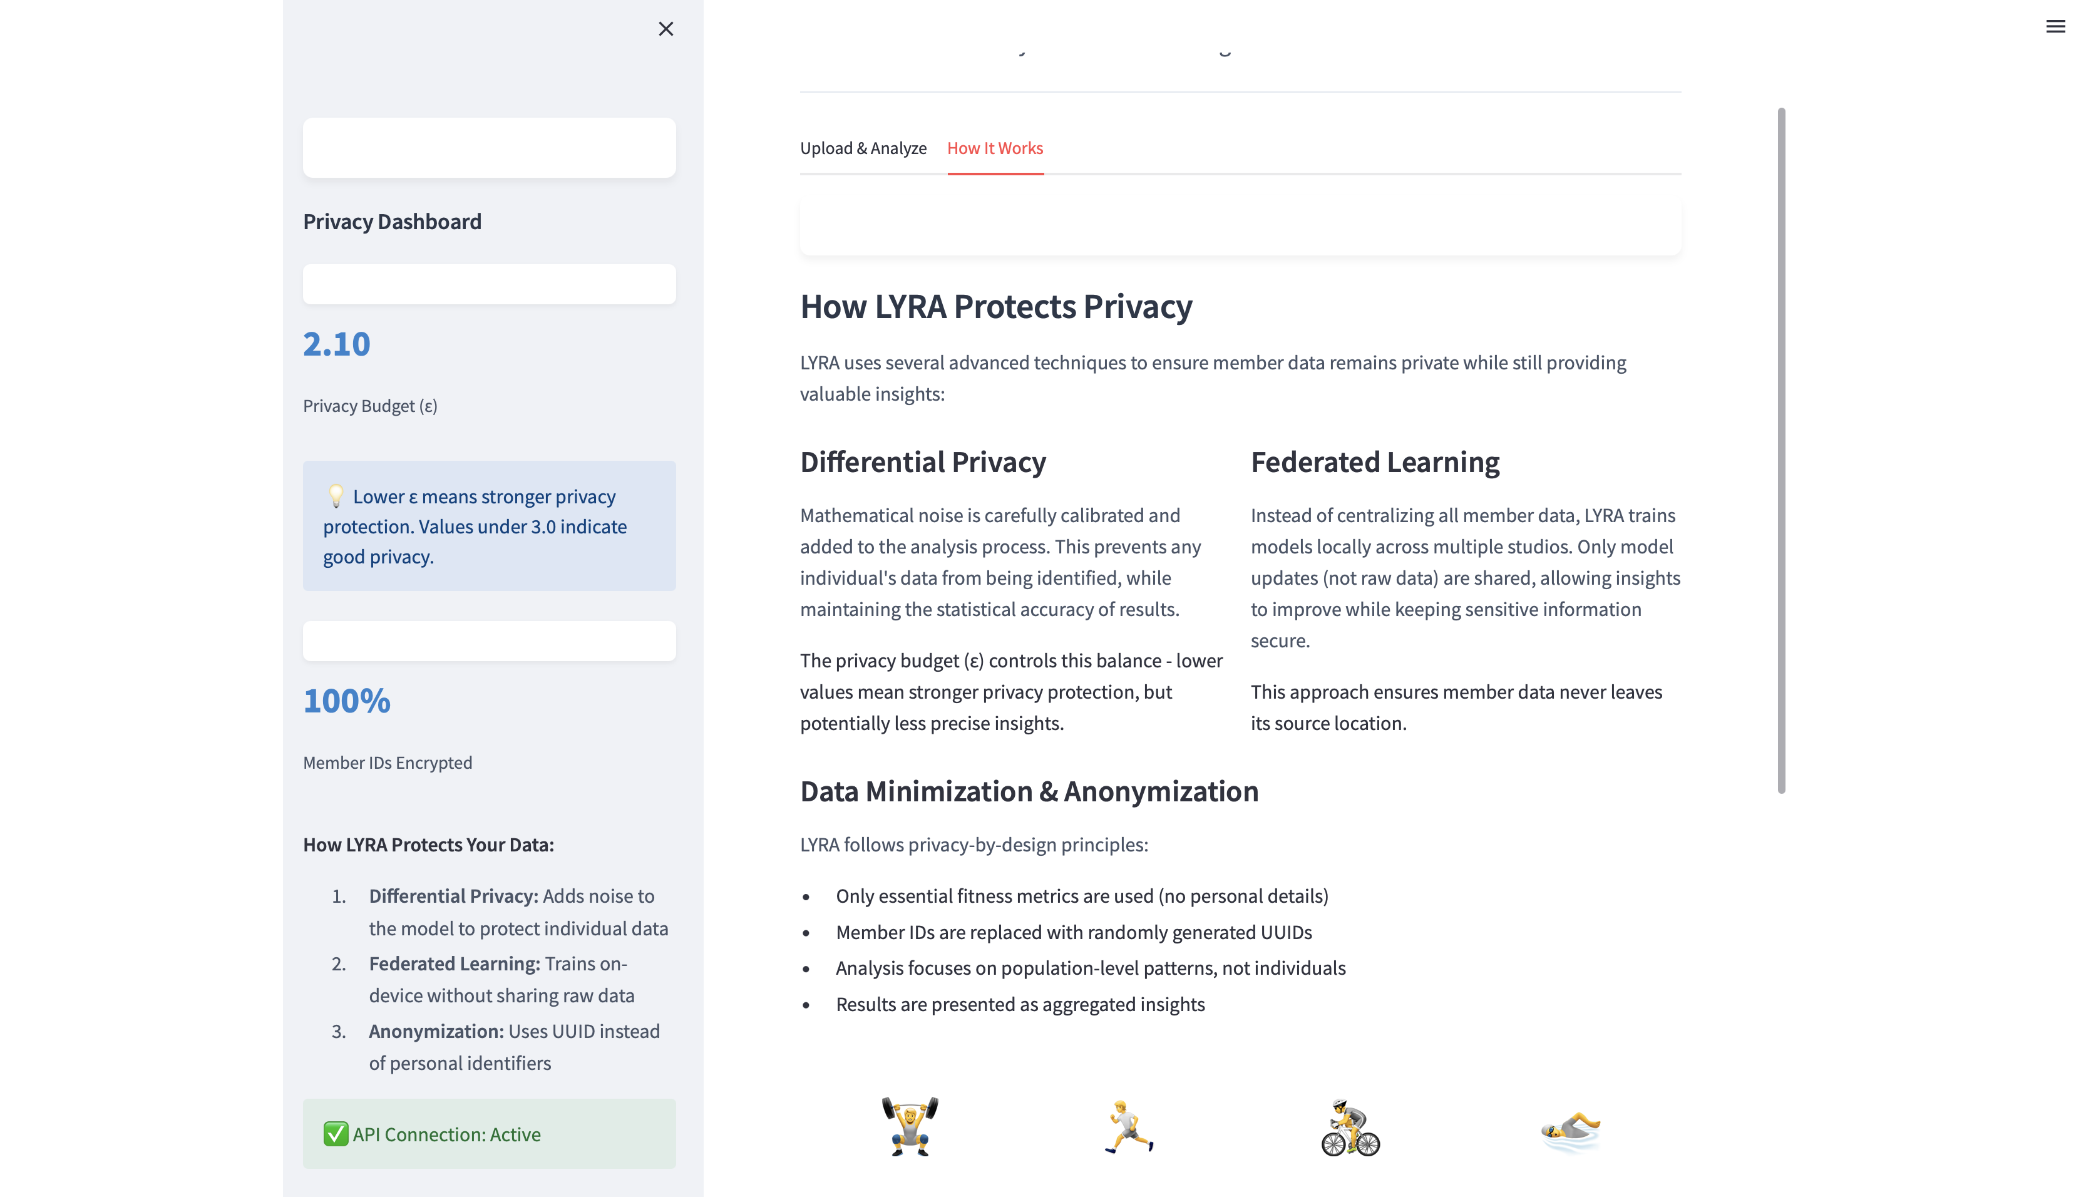The width and height of the screenshot is (2086, 1197).
Task: Click the 100% Member IDs Encrypted metric
Action: click(347, 701)
